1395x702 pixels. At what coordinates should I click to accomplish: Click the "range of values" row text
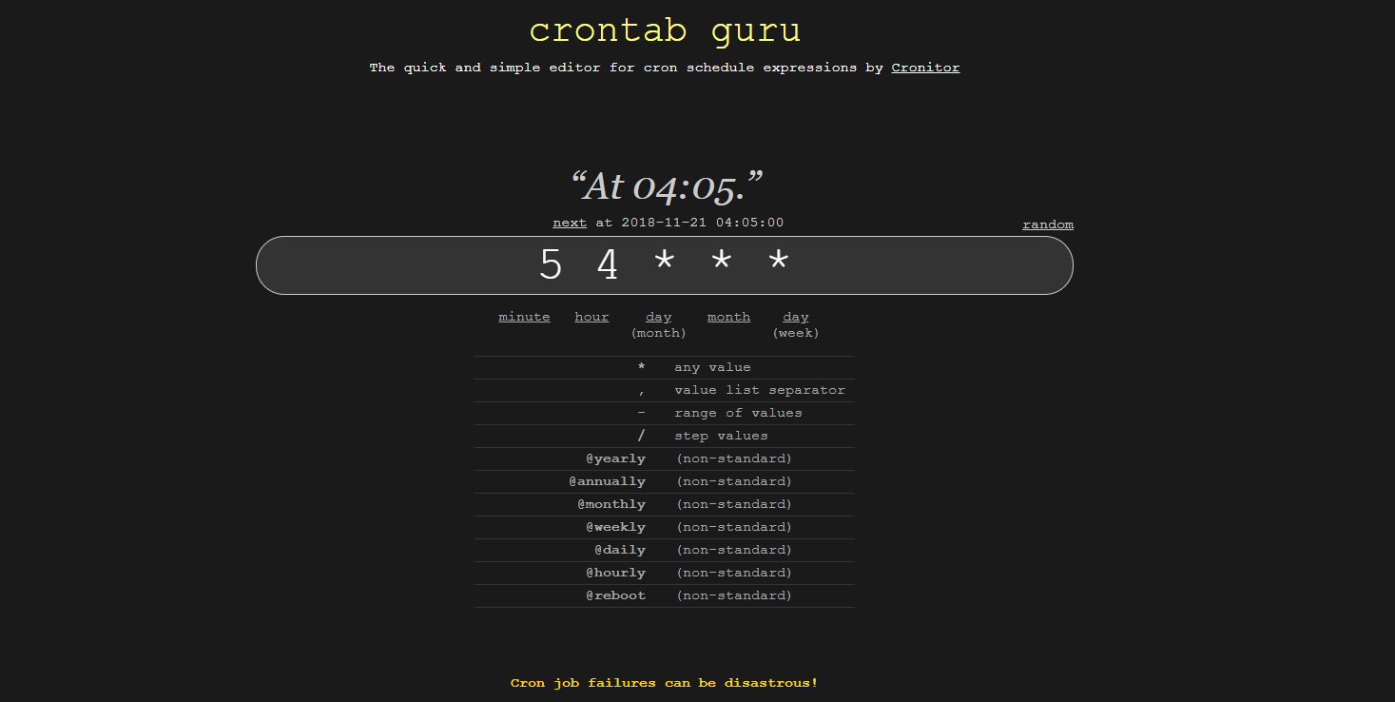coord(738,413)
